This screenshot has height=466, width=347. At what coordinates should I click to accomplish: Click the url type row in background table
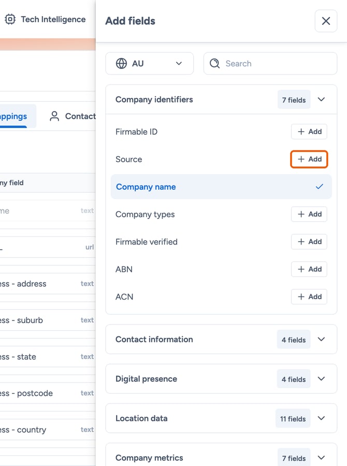[x=48, y=247]
